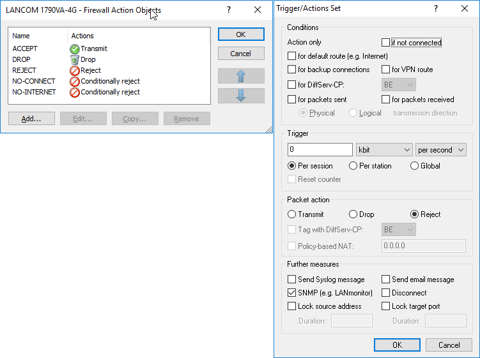Image resolution: width=480 pixels, height=358 pixels.
Task: Expand the 'per second' time dropdown
Action: click(440, 150)
